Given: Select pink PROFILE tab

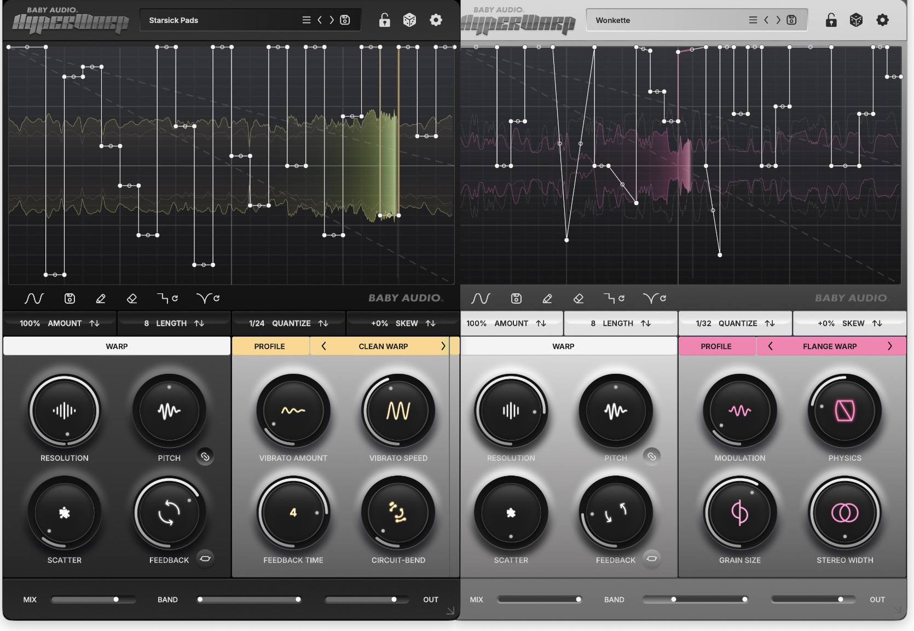Looking at the screenshot, I should tap(716, 346).
